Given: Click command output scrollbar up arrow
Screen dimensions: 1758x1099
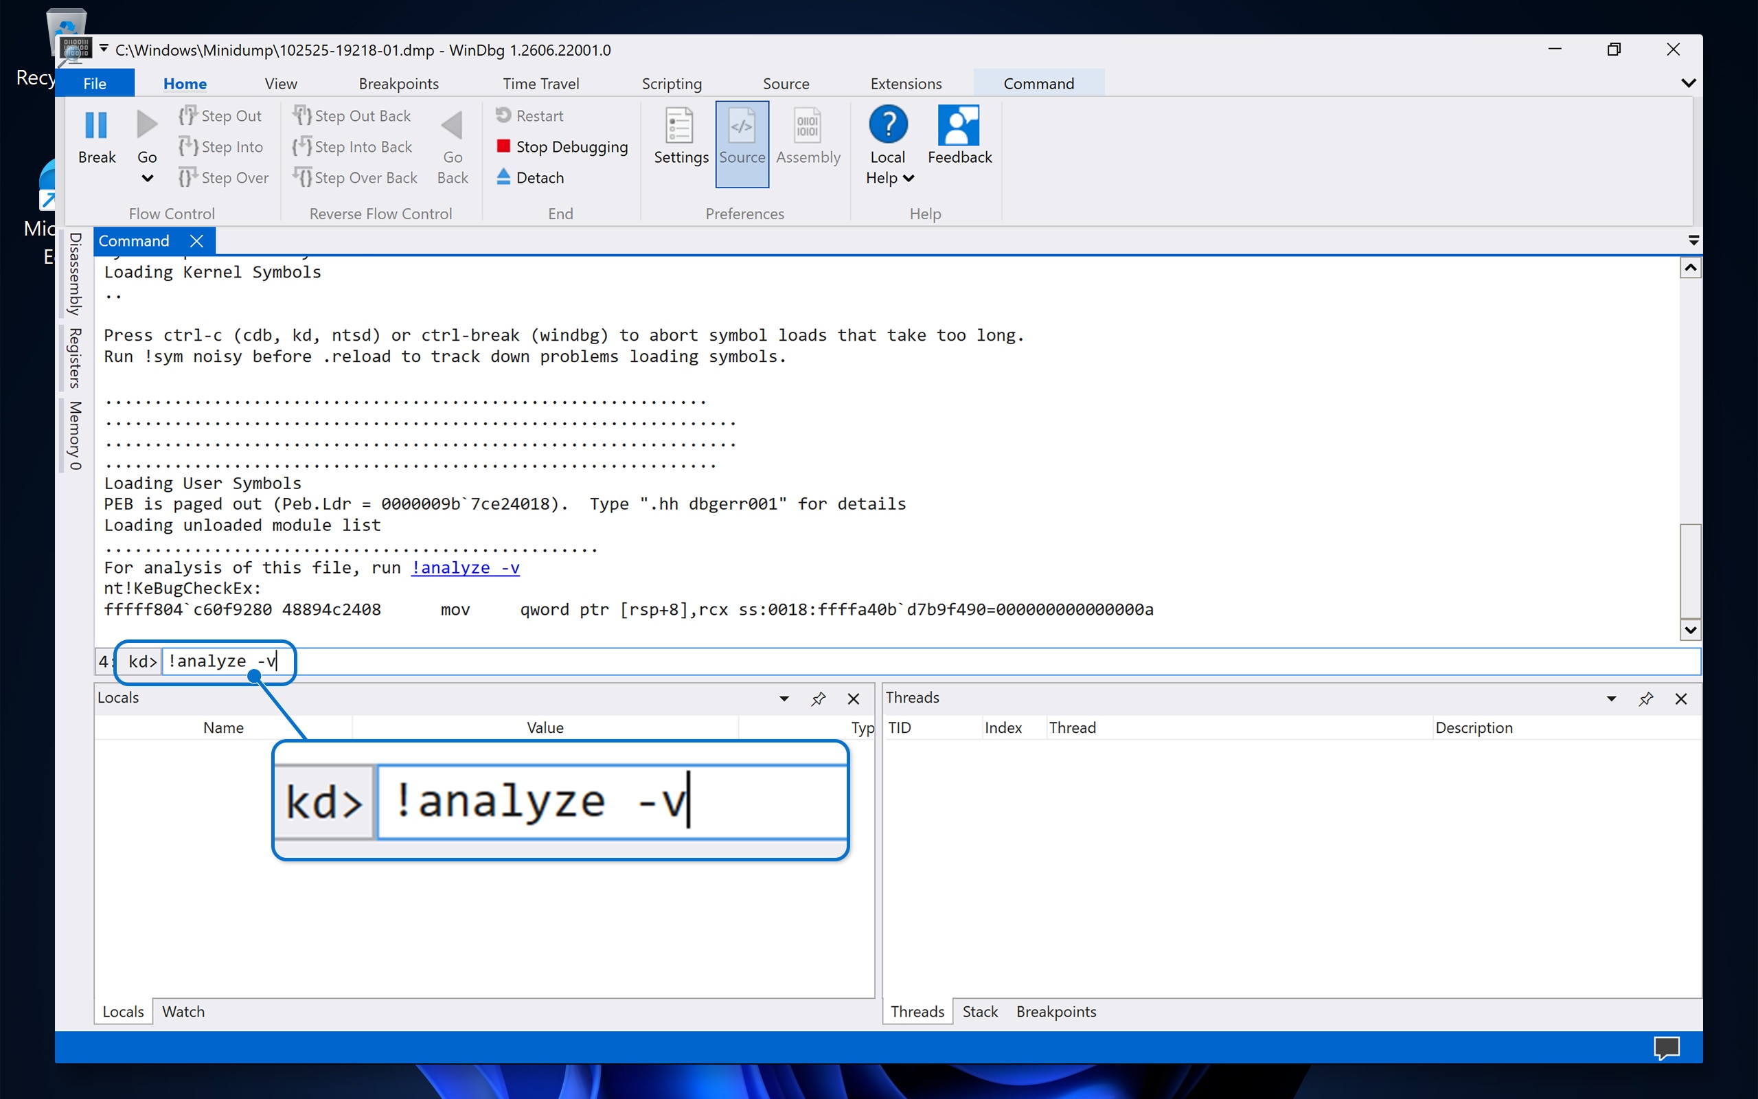Looking at the screenshot, I should [1691, 268].
